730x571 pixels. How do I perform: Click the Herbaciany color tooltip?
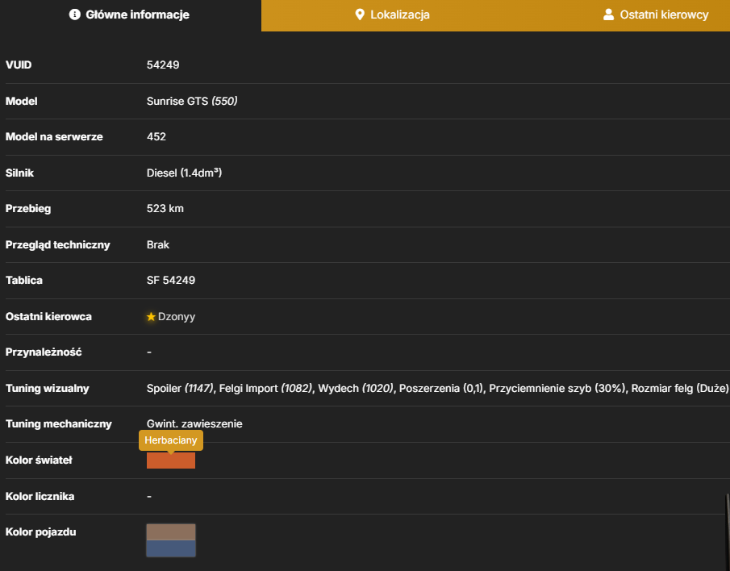pos(171,440)
